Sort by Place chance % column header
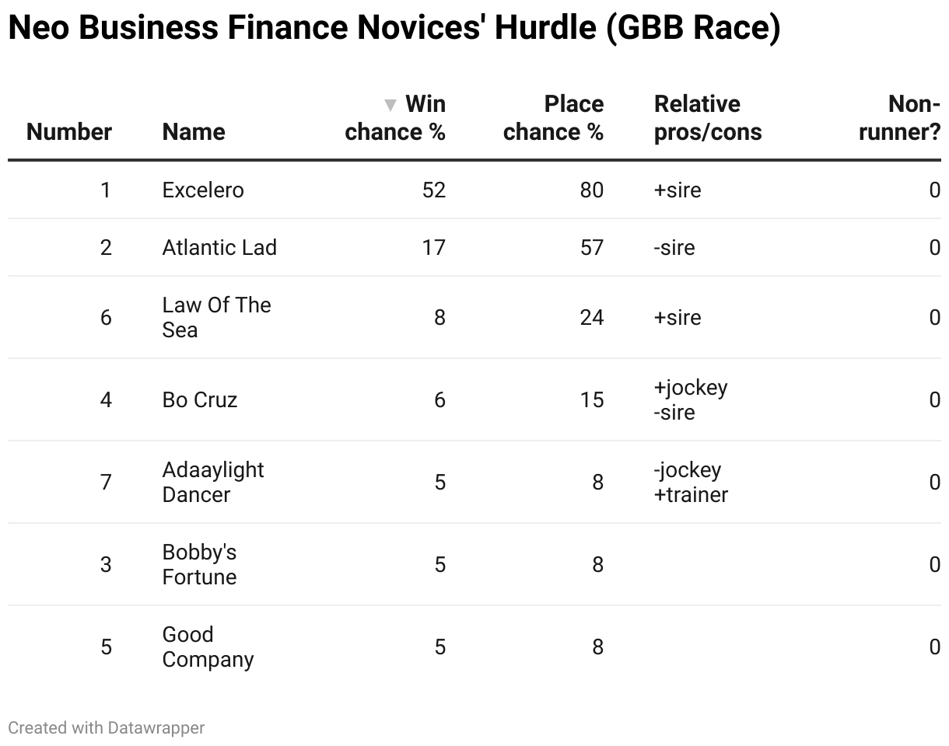 click(553, 118)
